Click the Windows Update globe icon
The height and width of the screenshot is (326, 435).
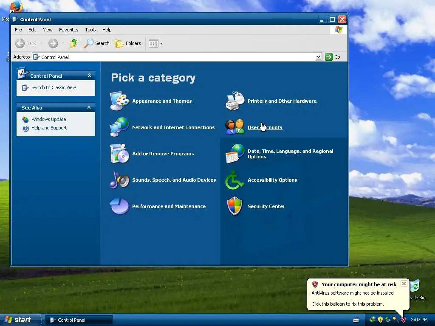[25, 119]
